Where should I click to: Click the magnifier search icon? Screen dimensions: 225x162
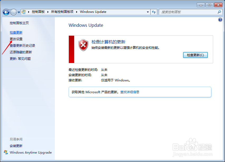[x=219, y=12]
